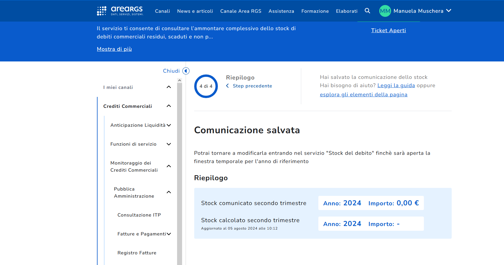Viewport: 504px width, 265px height.
Task: Go back via Step precedente
Action: point(252,86)
